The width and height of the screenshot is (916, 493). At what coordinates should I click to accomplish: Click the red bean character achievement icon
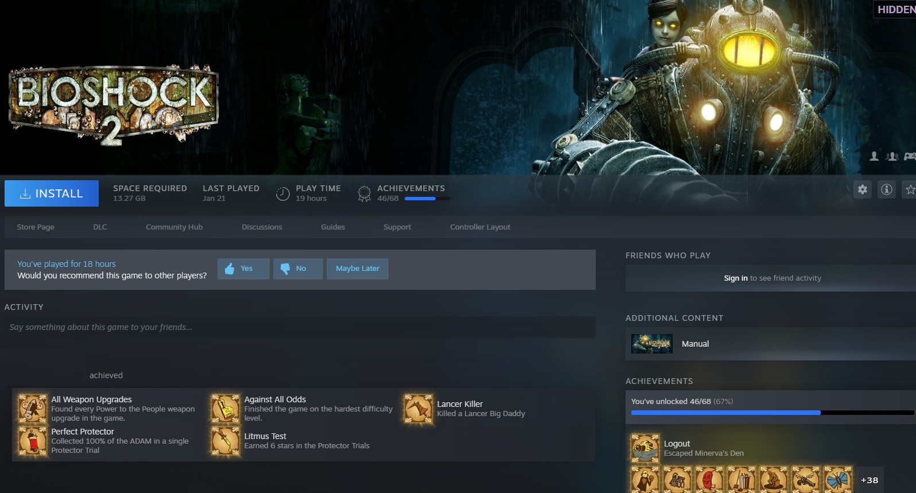click(x=709, y=480)
